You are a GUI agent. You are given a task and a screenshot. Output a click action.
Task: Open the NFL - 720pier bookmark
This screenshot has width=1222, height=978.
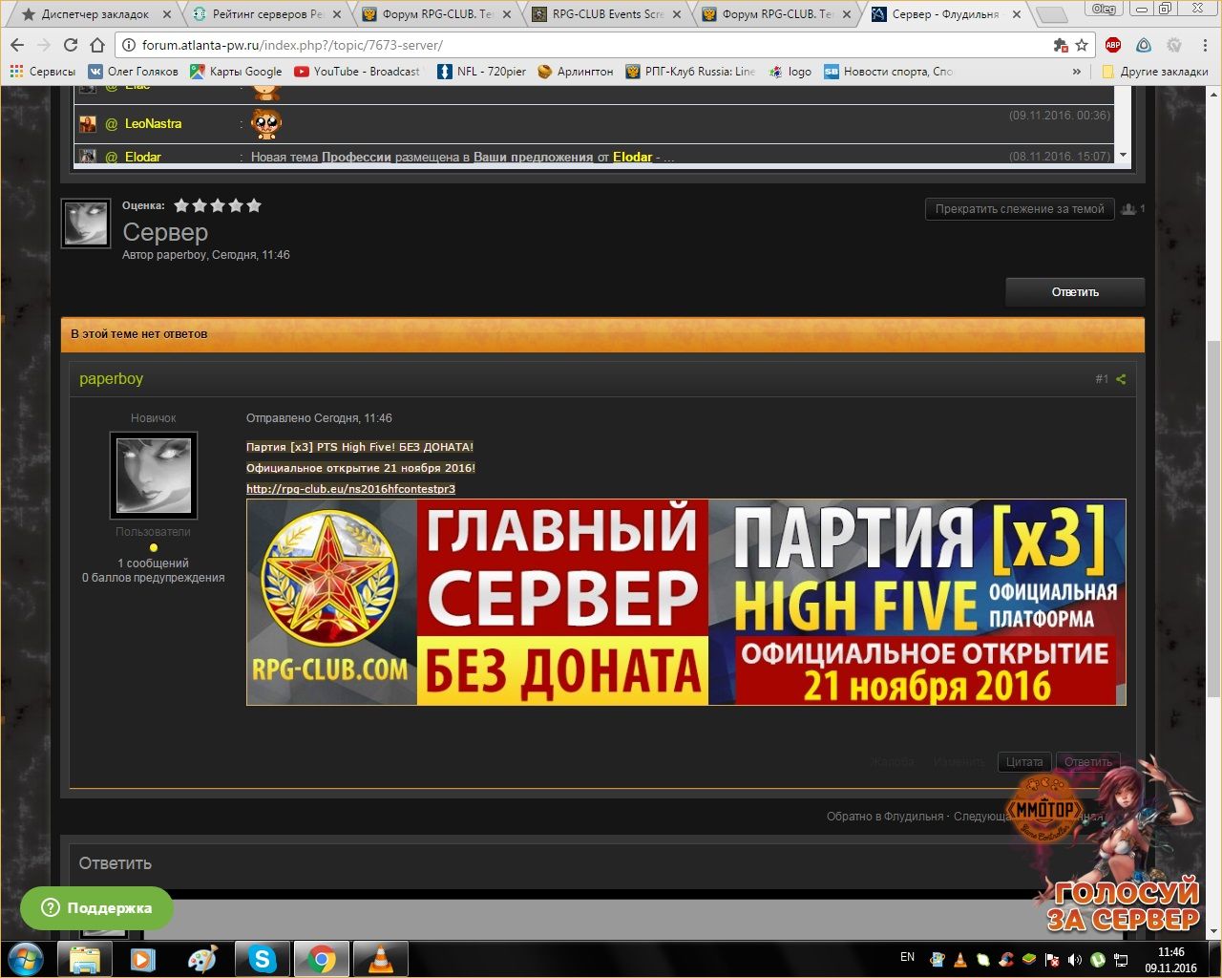point(481,72)
